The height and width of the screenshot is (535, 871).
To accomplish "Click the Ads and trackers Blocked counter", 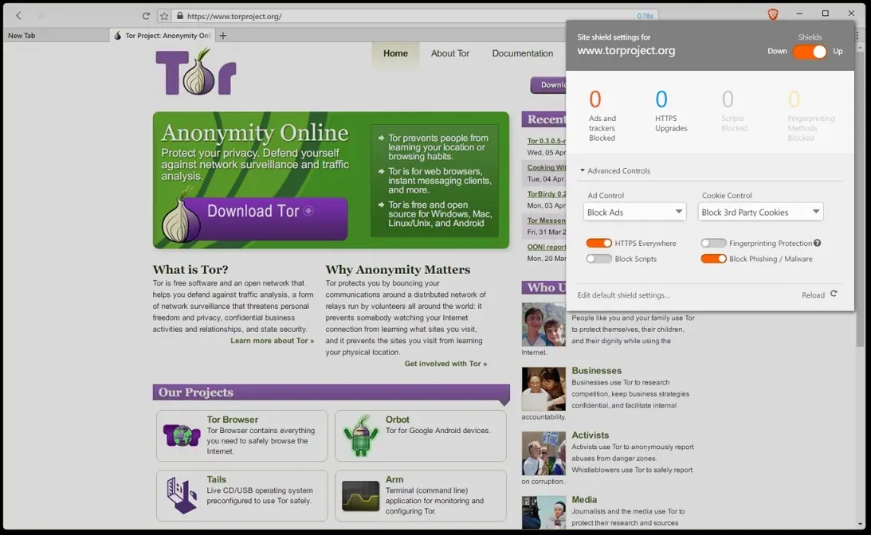I will 602,115.
